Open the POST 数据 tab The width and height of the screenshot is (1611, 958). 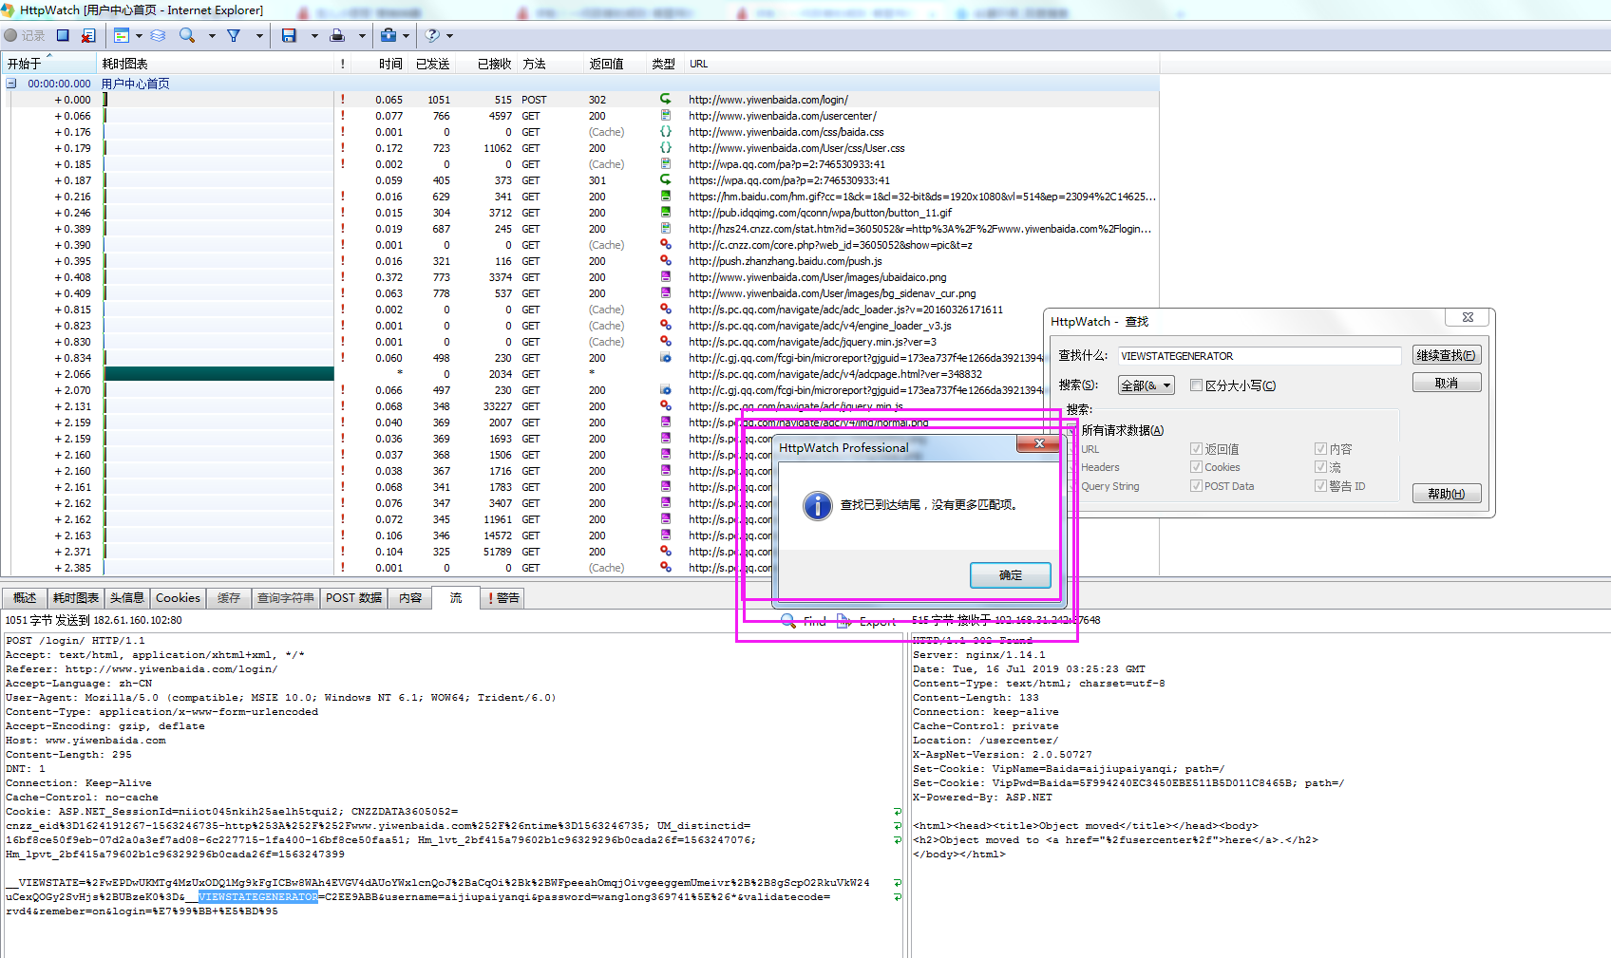[x=353, y=598]
